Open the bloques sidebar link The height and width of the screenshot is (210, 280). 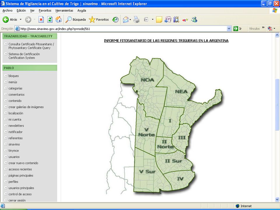point(14,76)
